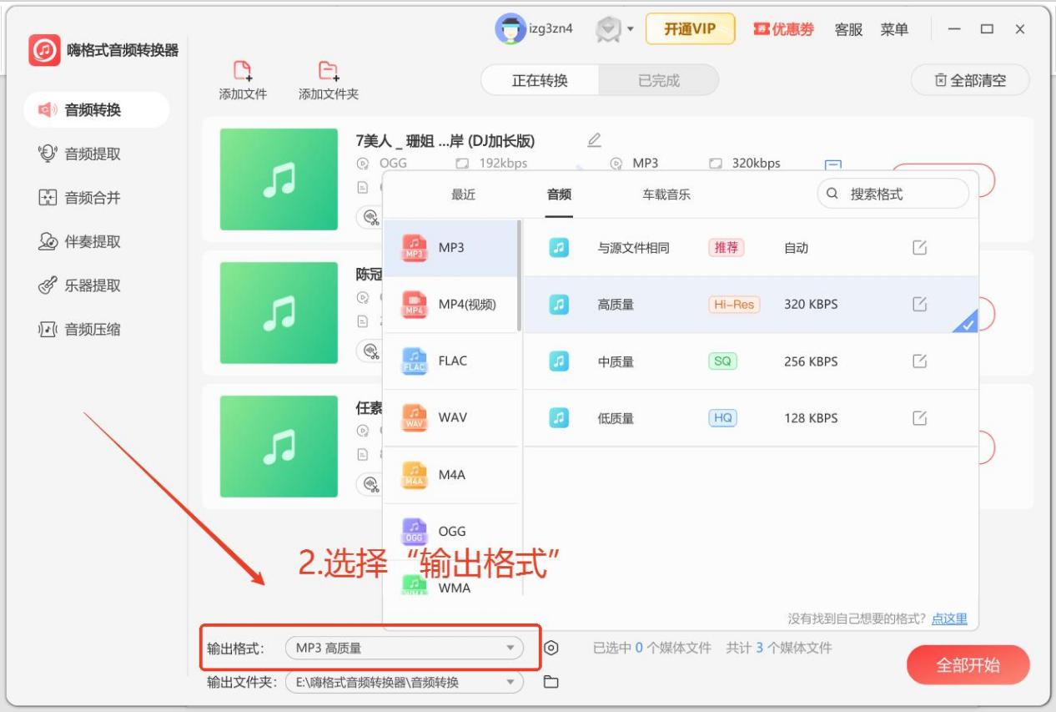Click the 开通VIP button
The height and width of the screenshot is (712, 1056).
(690, 29)
